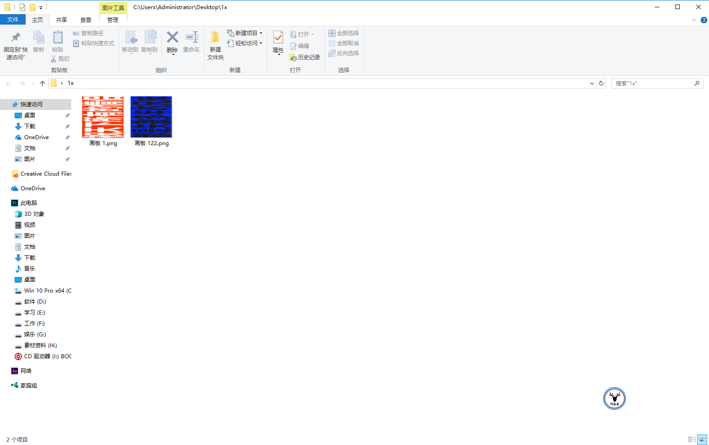
Task: Collapse the ribbon with the chevron
Action: pyautogui.click(x=694, y=20)
